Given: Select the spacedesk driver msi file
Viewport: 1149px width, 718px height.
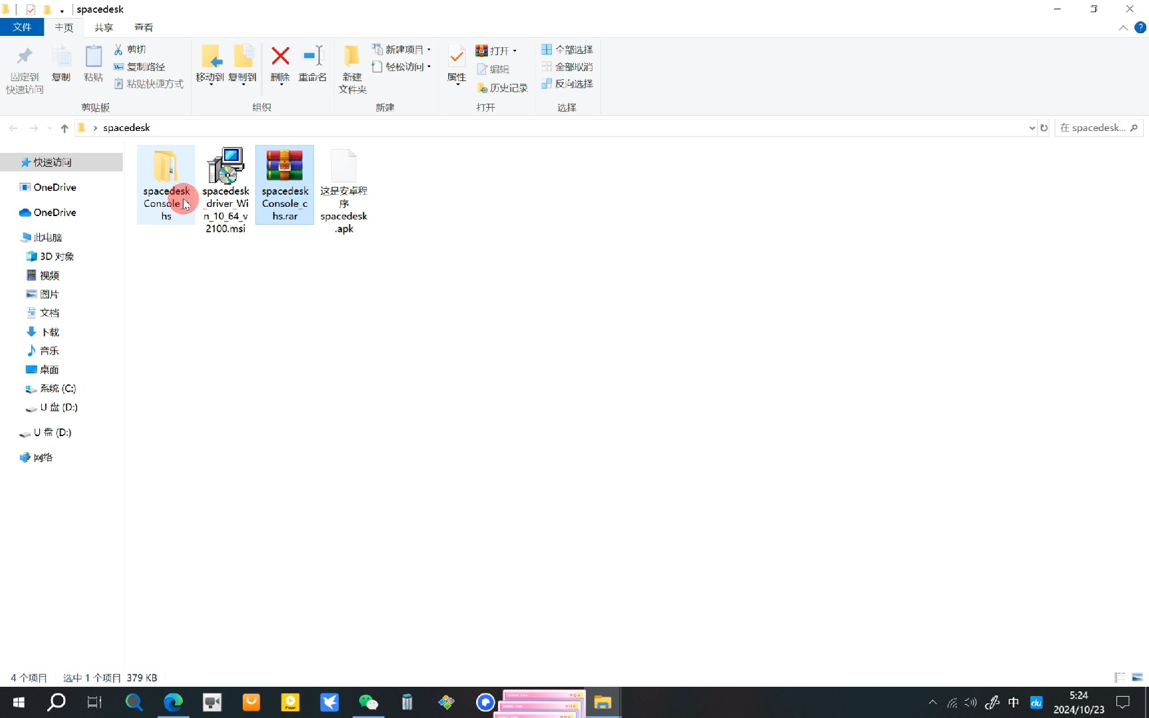Looking at the screenshot, I should pyautogui.click(x=225, y=191).
